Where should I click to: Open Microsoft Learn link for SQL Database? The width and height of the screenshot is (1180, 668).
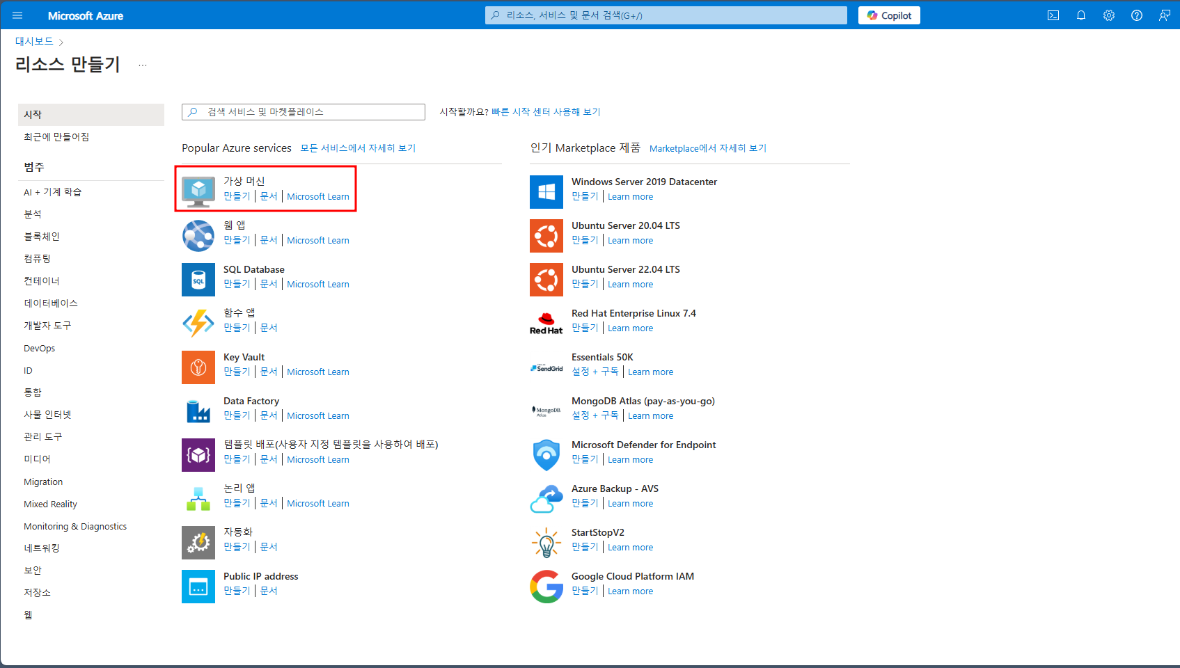coord(318,284)
